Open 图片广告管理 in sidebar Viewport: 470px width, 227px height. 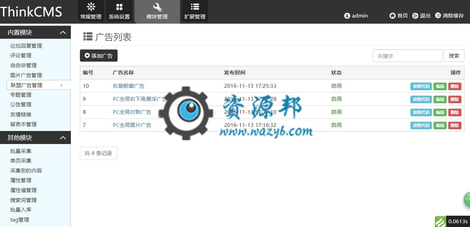[26, 75]
